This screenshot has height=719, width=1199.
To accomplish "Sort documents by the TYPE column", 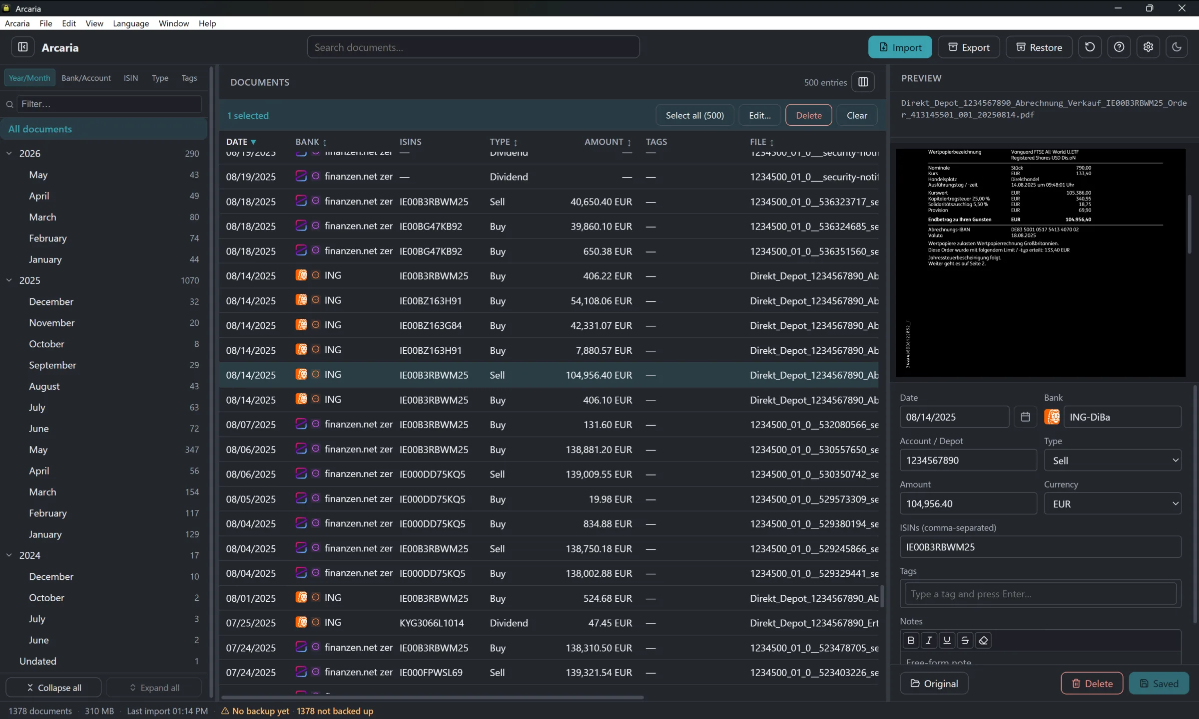I will point(504,142).
